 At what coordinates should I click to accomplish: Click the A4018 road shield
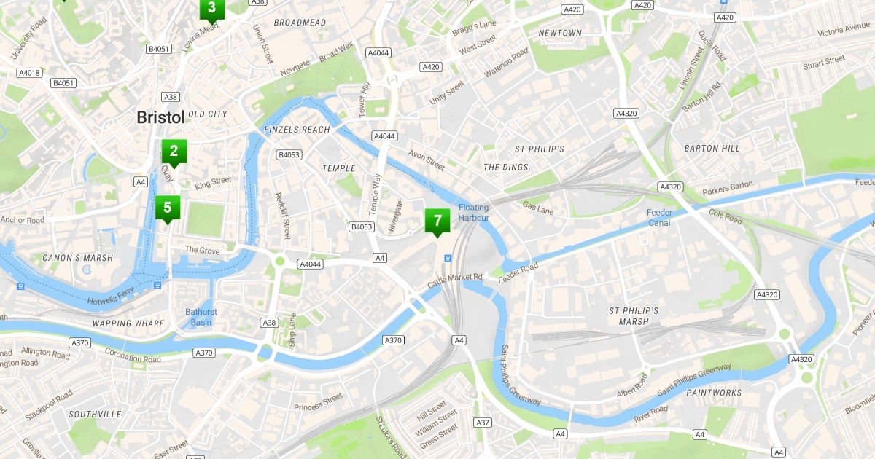click(29, 72)
